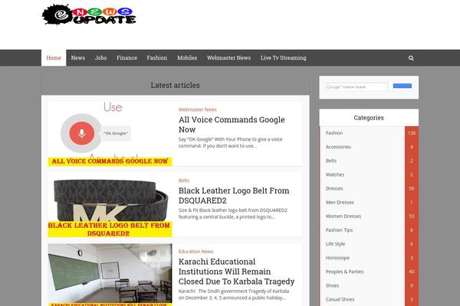
Task: Navigate to the Mobiles menu item
Action: pyautogui.click(x=187, y=58)
